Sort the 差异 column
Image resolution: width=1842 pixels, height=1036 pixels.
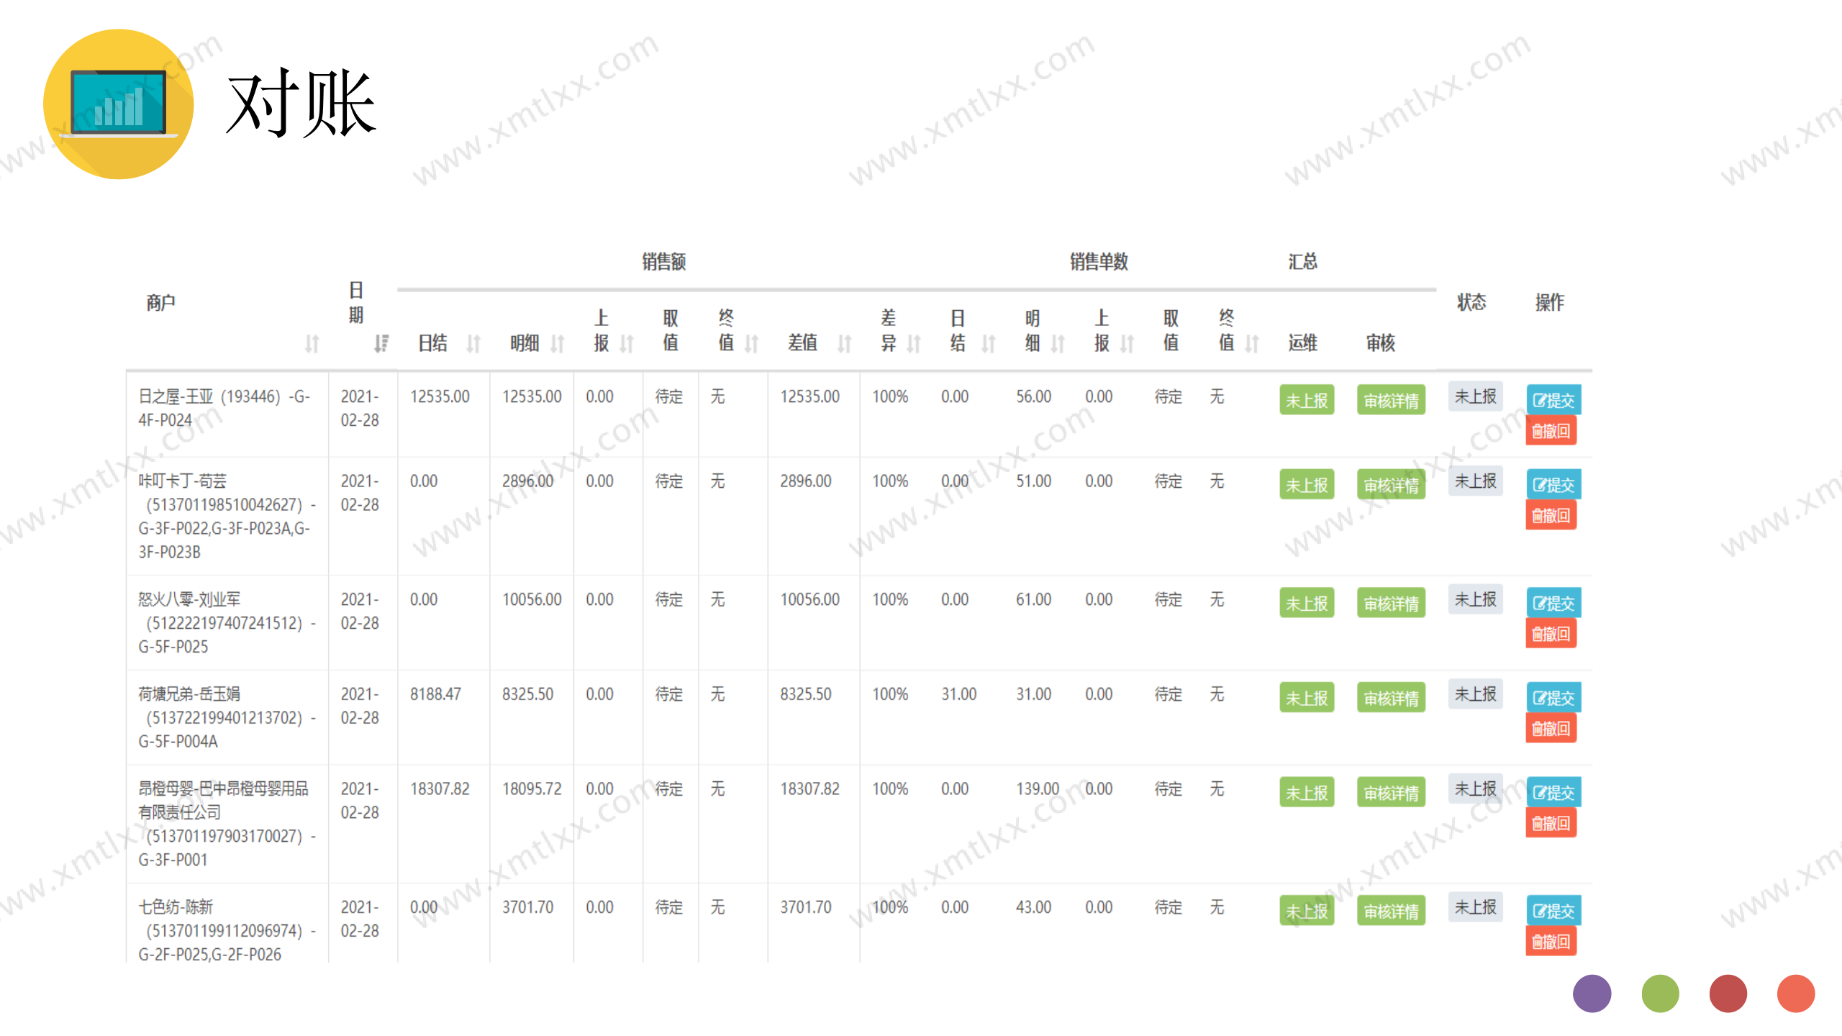pos(914,344)
